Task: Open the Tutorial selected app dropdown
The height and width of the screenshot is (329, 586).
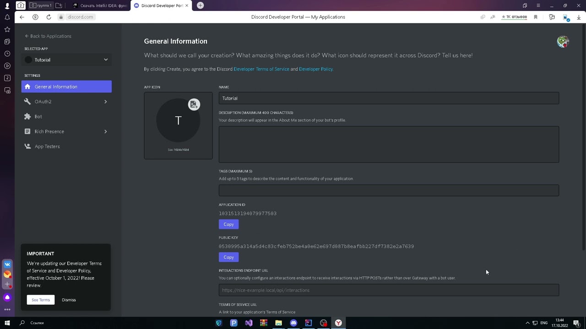Action: pyautogui.click(x=66, y=60)
